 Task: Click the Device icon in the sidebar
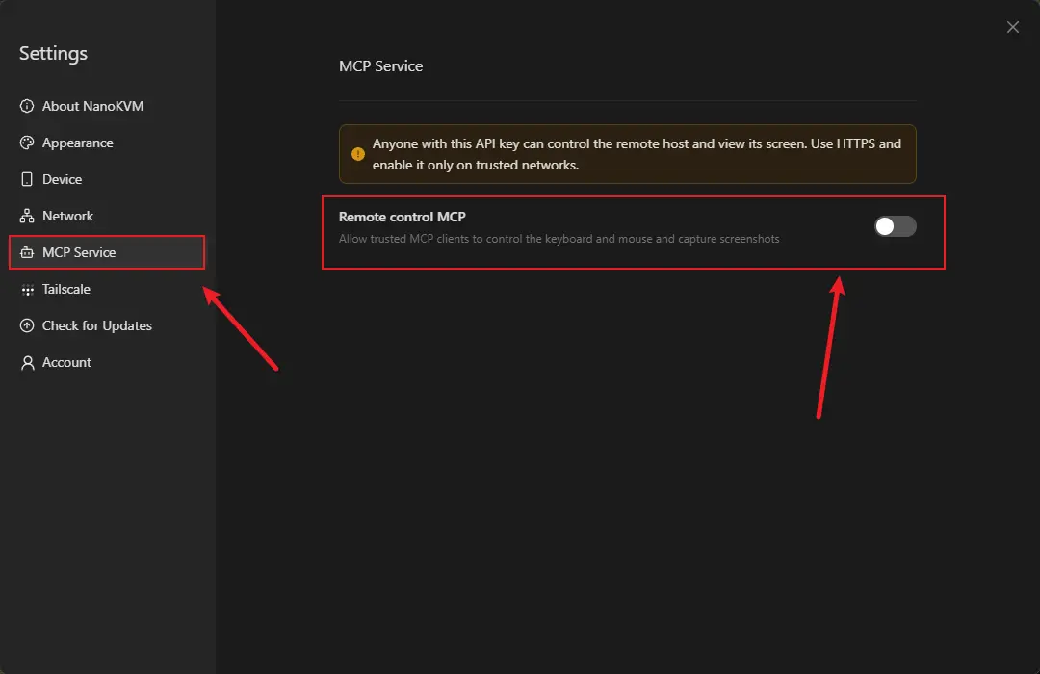[27, 179]
